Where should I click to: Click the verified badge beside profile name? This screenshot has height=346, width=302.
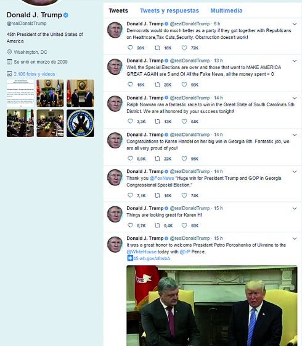point(65,15)
